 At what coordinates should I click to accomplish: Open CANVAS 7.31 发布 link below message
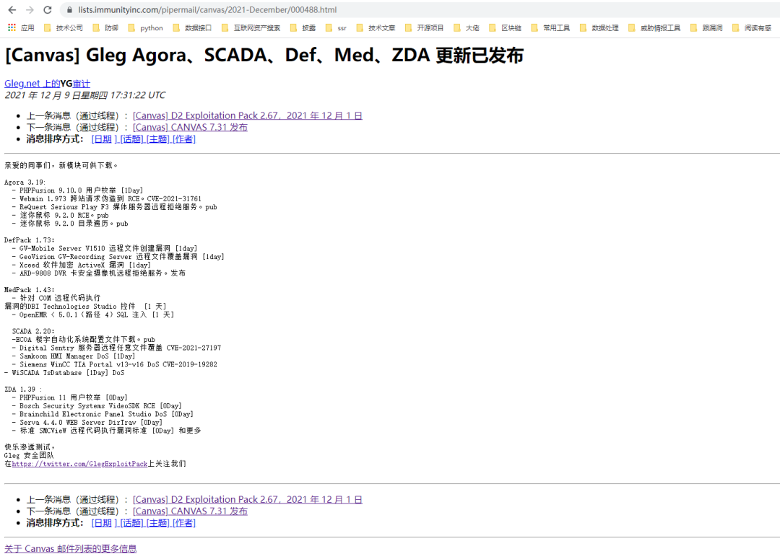pyautogui.click(x=190, y=511)
